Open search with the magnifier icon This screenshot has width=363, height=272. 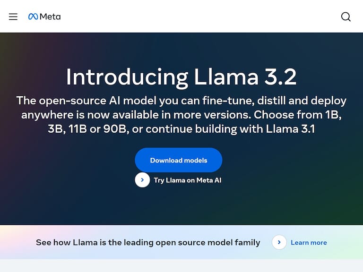tap(346, 17)
